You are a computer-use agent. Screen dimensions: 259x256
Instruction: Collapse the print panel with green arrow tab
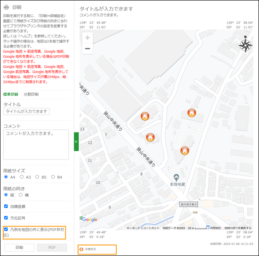pyautogui.click(x=76, y=141)
